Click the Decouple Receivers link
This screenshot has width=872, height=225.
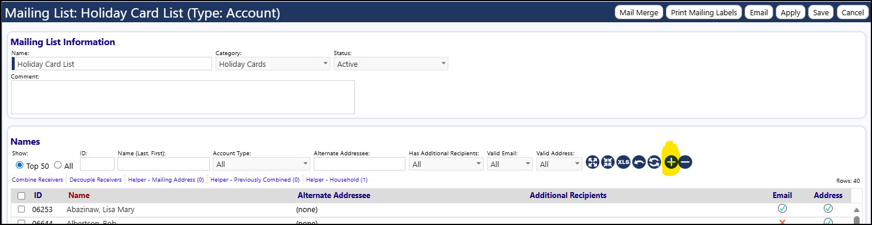(x=96, y=180)
